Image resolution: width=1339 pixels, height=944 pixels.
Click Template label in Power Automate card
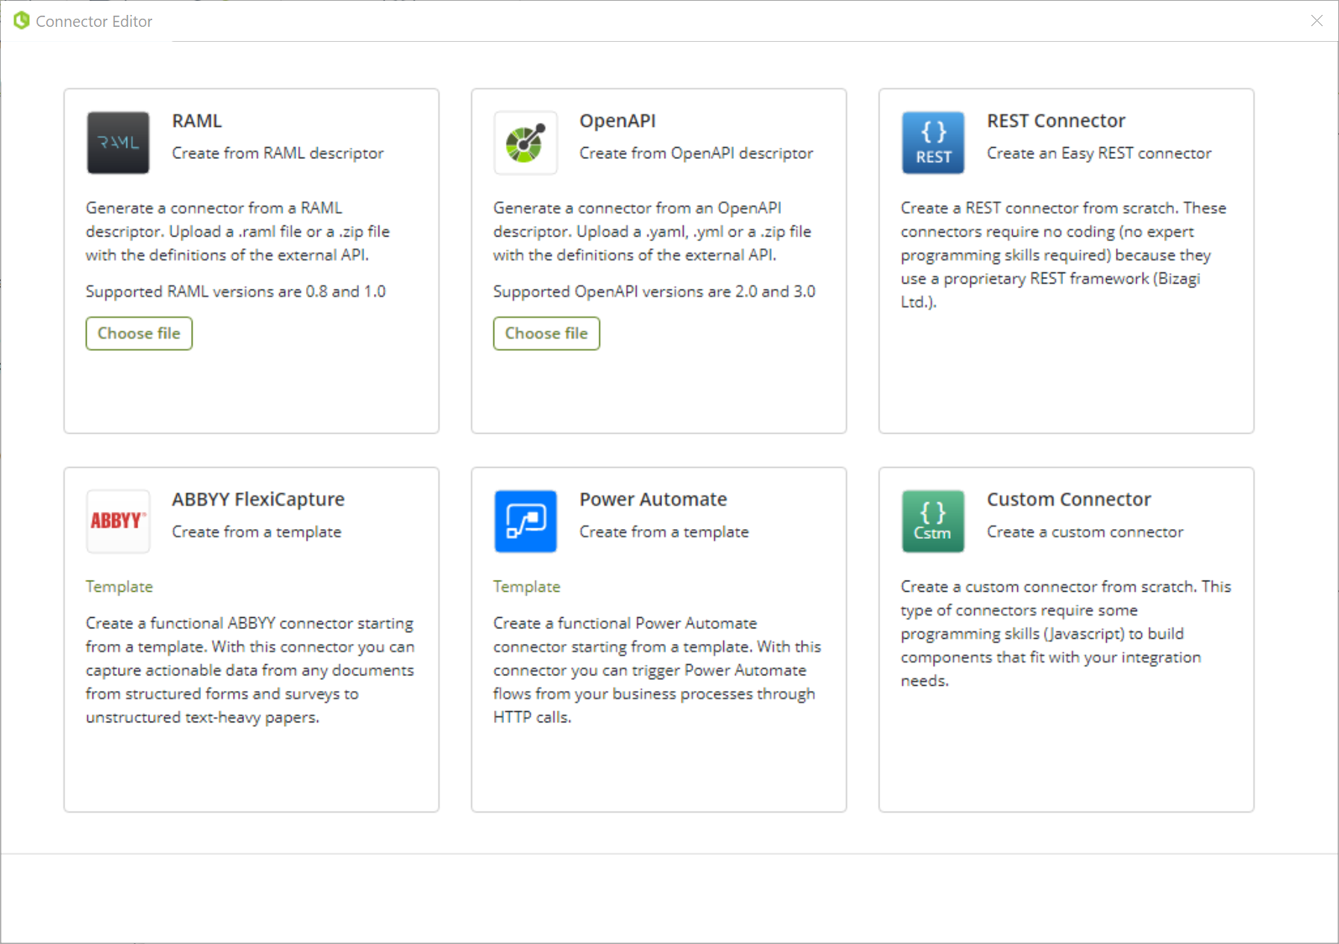527,587
